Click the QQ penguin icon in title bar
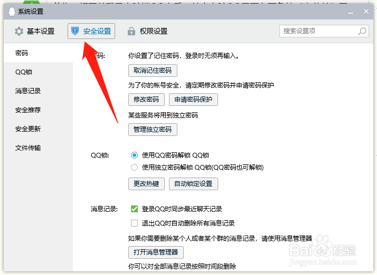Screen dimensions: 377x275 (12, 11)
